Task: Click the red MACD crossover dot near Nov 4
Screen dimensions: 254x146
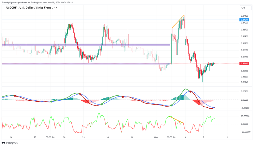Action: click(190, 92)
